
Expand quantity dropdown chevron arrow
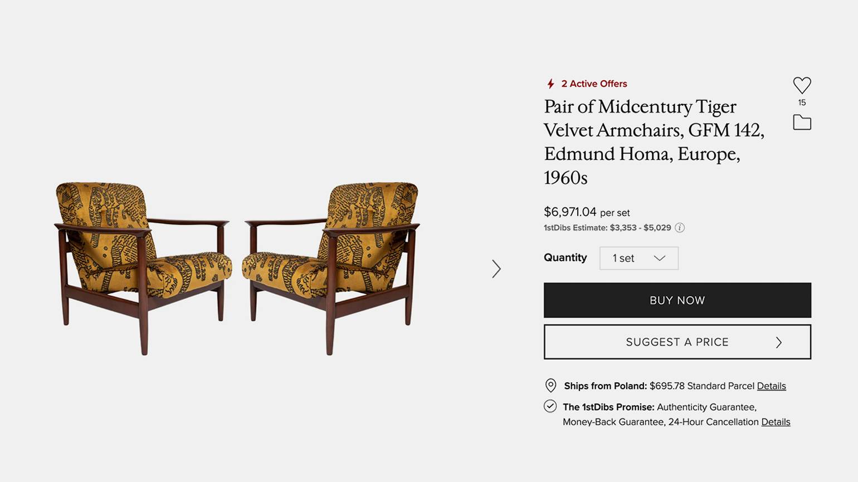660,258
